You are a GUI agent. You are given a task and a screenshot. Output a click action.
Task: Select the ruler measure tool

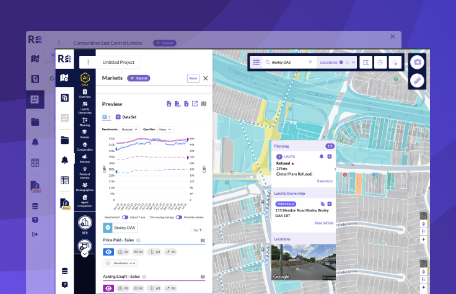click(x=418, y=81)
